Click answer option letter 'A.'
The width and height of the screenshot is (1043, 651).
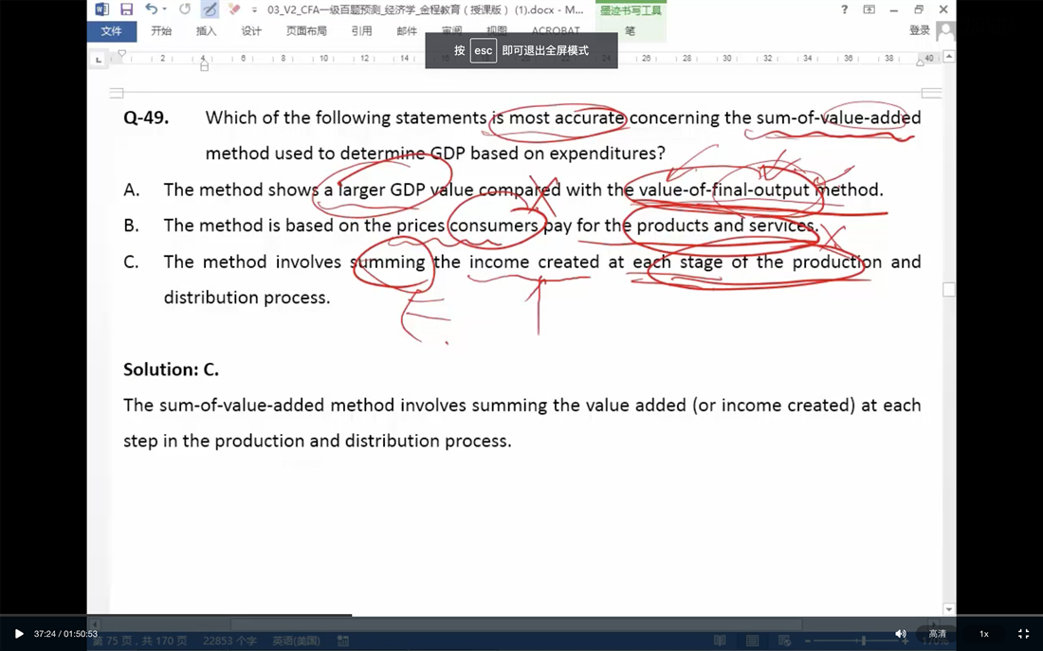pyautogui.click(x=132, y=190)
